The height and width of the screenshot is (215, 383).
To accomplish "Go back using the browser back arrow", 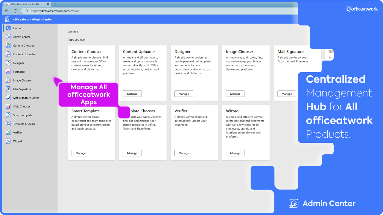I will click(x=7, y=11).
